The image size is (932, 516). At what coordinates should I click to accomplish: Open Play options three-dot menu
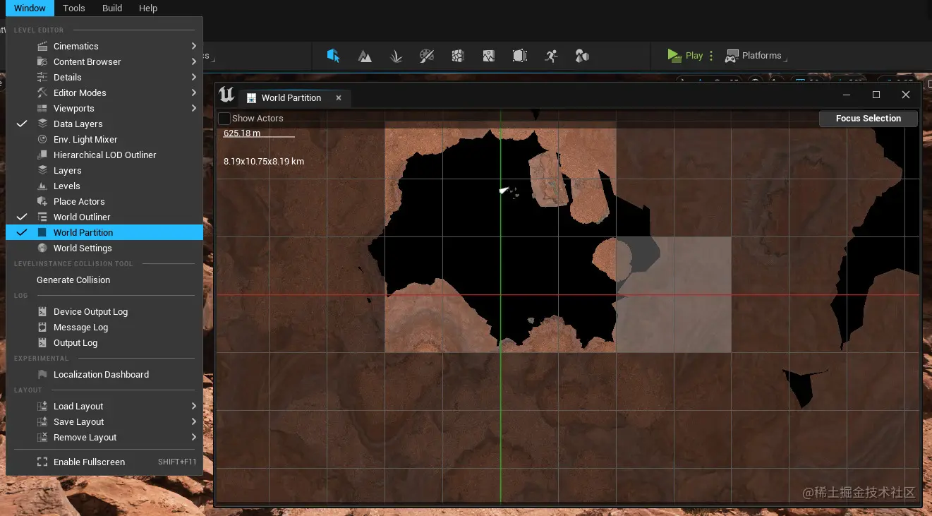(711, 56)
